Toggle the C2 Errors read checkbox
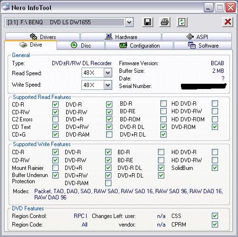This screenshot has height=237, width=238. coord(55,119)
